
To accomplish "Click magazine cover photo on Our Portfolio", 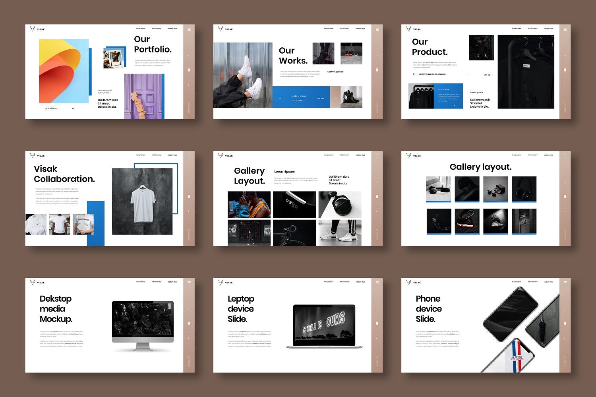I will pyautogui.click(x=113, y=59).
